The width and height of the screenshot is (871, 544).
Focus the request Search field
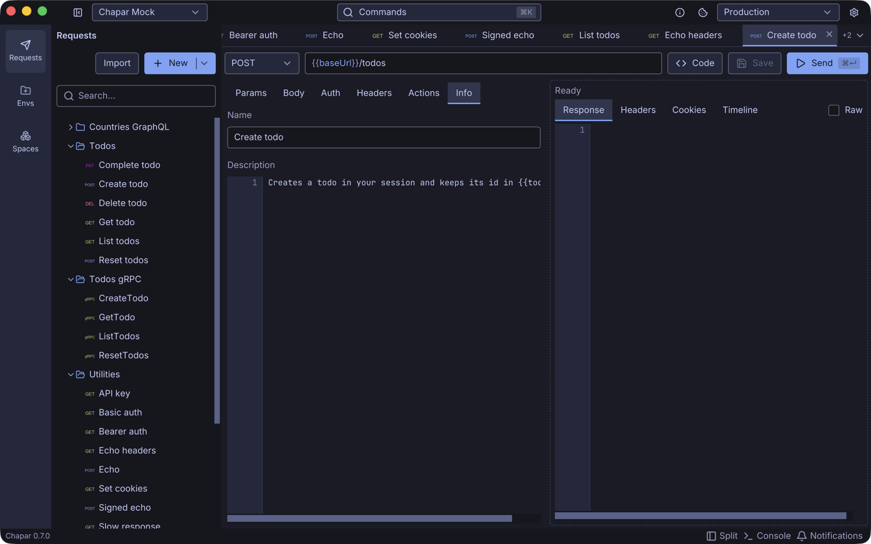click(136, 96)
